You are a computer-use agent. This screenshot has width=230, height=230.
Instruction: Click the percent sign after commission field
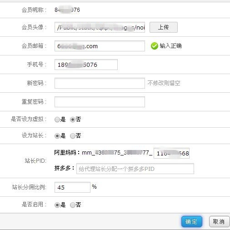[x=94, y=187]
